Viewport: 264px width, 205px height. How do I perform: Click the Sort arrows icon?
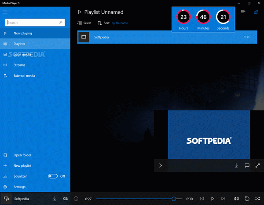[x=100, y=23]
